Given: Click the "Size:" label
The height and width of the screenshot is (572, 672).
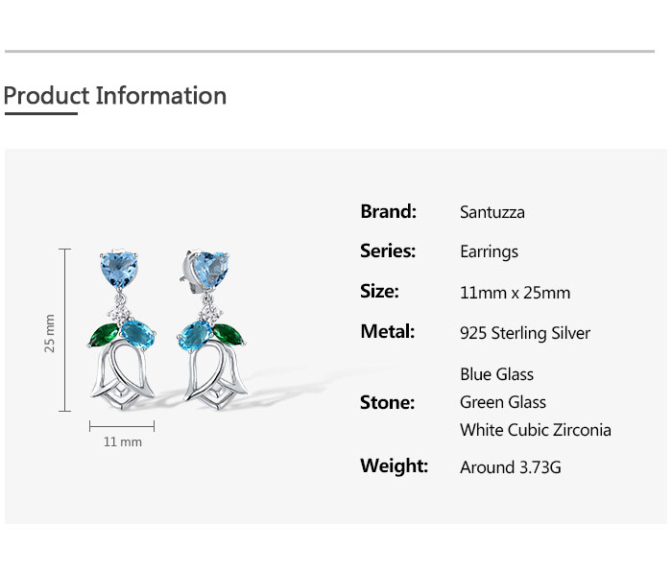Looking at the screenshot, I should coord(379,292).
